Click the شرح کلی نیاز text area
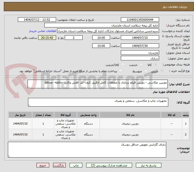The width and height of the screenshot is (194, 172). (97, 84)
